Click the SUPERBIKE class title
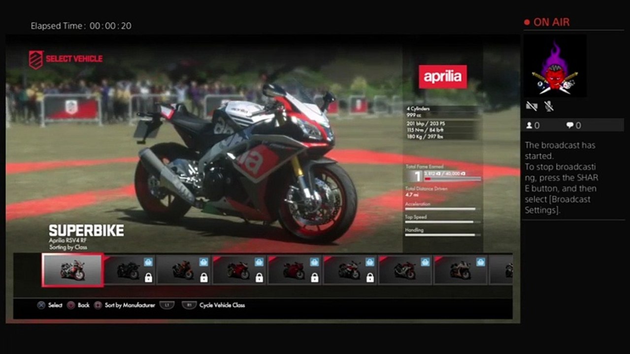Image resolution: width=630 pixels, height=354 pixels. point(86,231)
